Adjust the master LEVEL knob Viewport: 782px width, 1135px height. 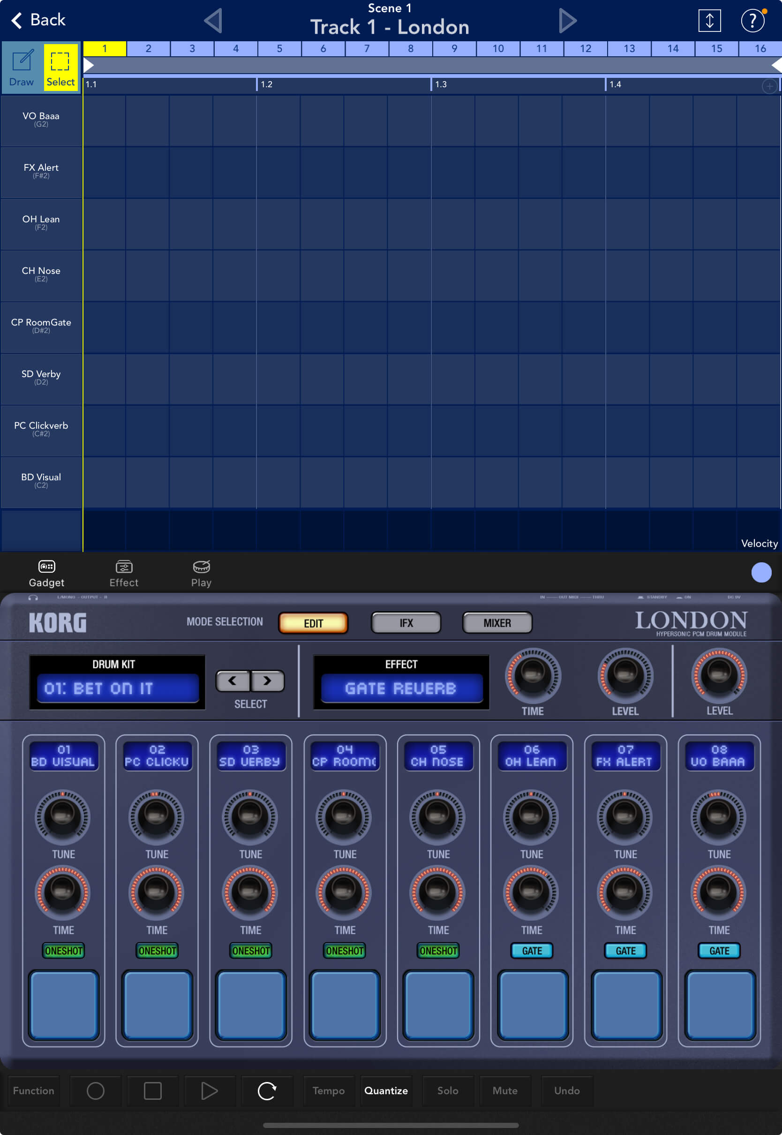click(x=719, y=675)
